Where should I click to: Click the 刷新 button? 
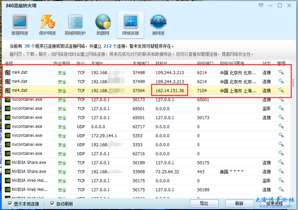coord(239,203)
